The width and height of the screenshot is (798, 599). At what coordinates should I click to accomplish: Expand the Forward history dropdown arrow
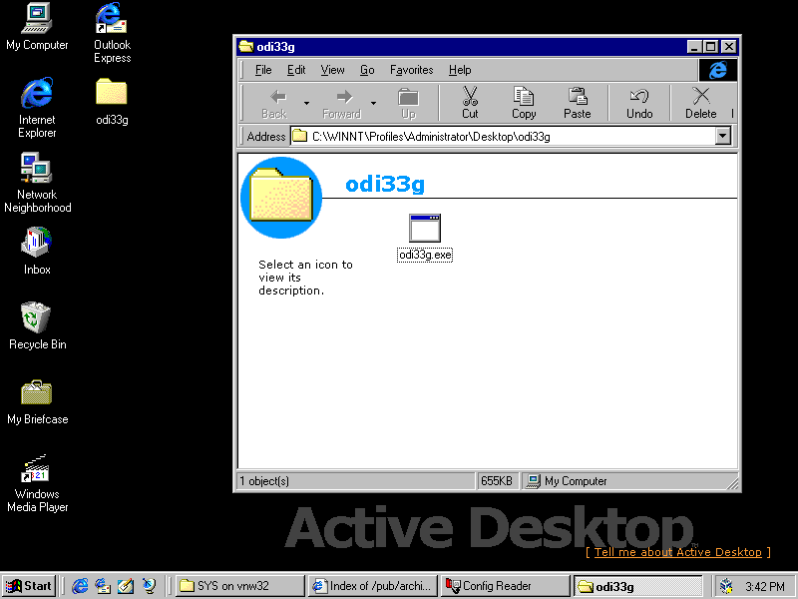click(x=373, y=104)
